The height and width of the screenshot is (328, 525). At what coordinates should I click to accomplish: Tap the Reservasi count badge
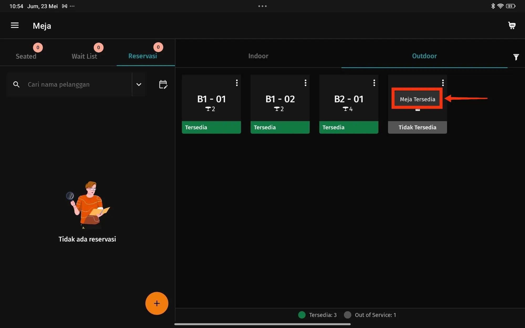158,47
